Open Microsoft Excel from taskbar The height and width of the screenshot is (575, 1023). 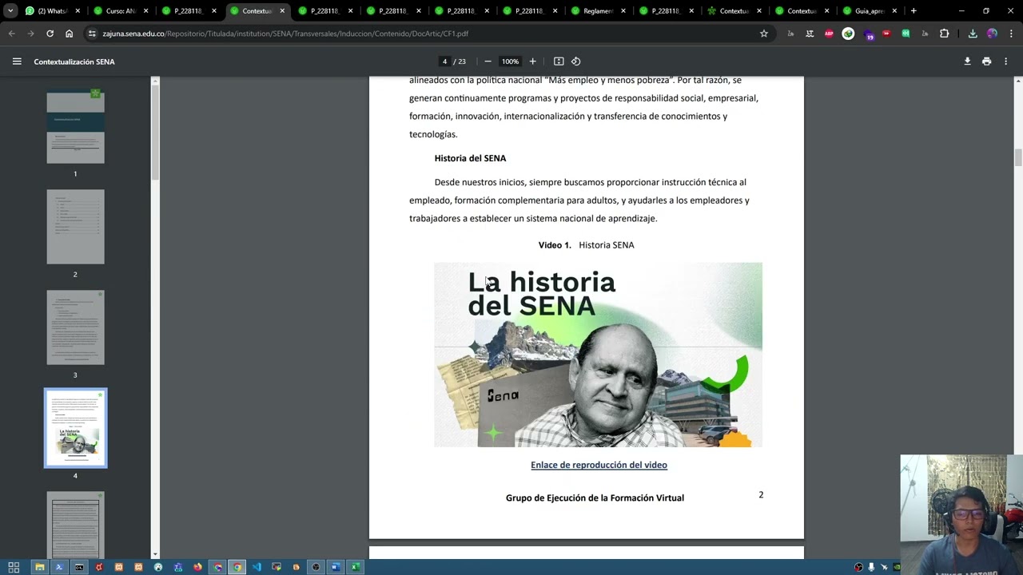point(356,567)
